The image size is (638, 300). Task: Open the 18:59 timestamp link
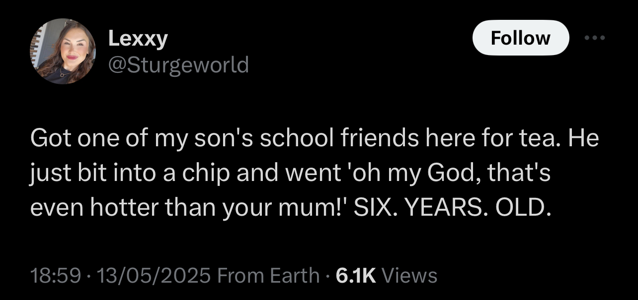(55, 275)
